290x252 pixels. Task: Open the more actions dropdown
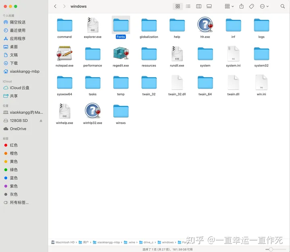pyautogui.click(x=264, y=6)
